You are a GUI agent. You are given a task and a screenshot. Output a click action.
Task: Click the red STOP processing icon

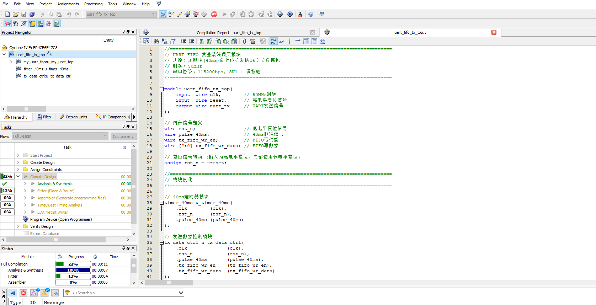click(214, 14)
